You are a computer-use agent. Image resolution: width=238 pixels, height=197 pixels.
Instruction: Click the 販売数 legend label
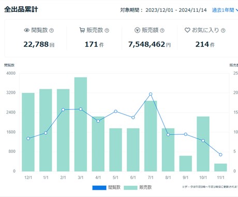[145, 187]
